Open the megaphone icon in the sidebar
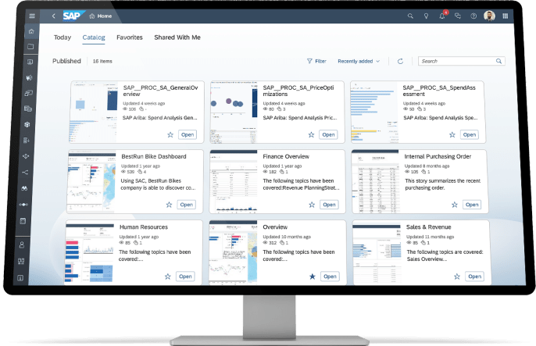This screenshot has height=346, width=536. coord(29,77)
